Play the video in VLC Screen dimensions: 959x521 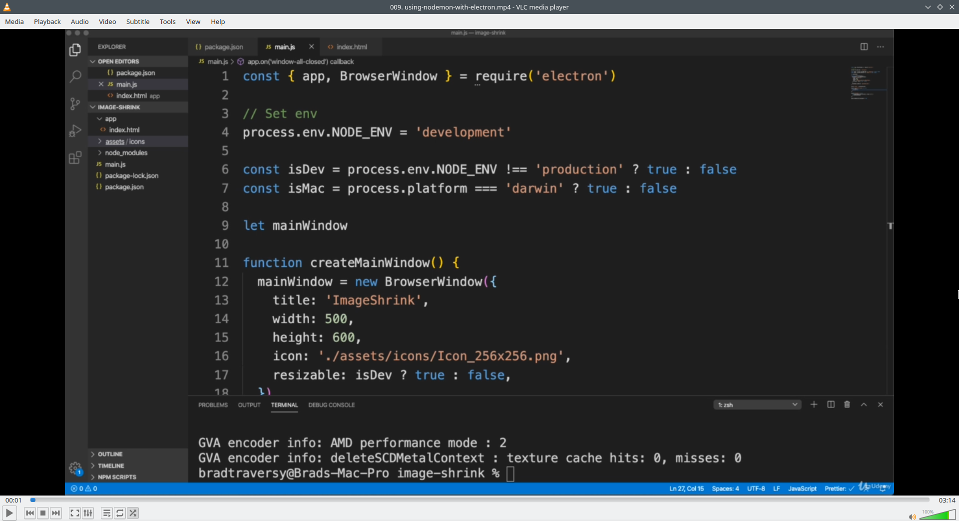9,513
